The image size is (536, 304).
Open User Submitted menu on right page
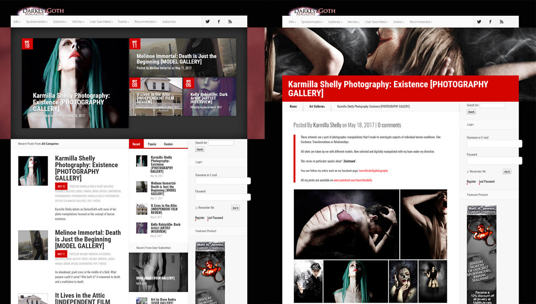(x=376, y=21)
